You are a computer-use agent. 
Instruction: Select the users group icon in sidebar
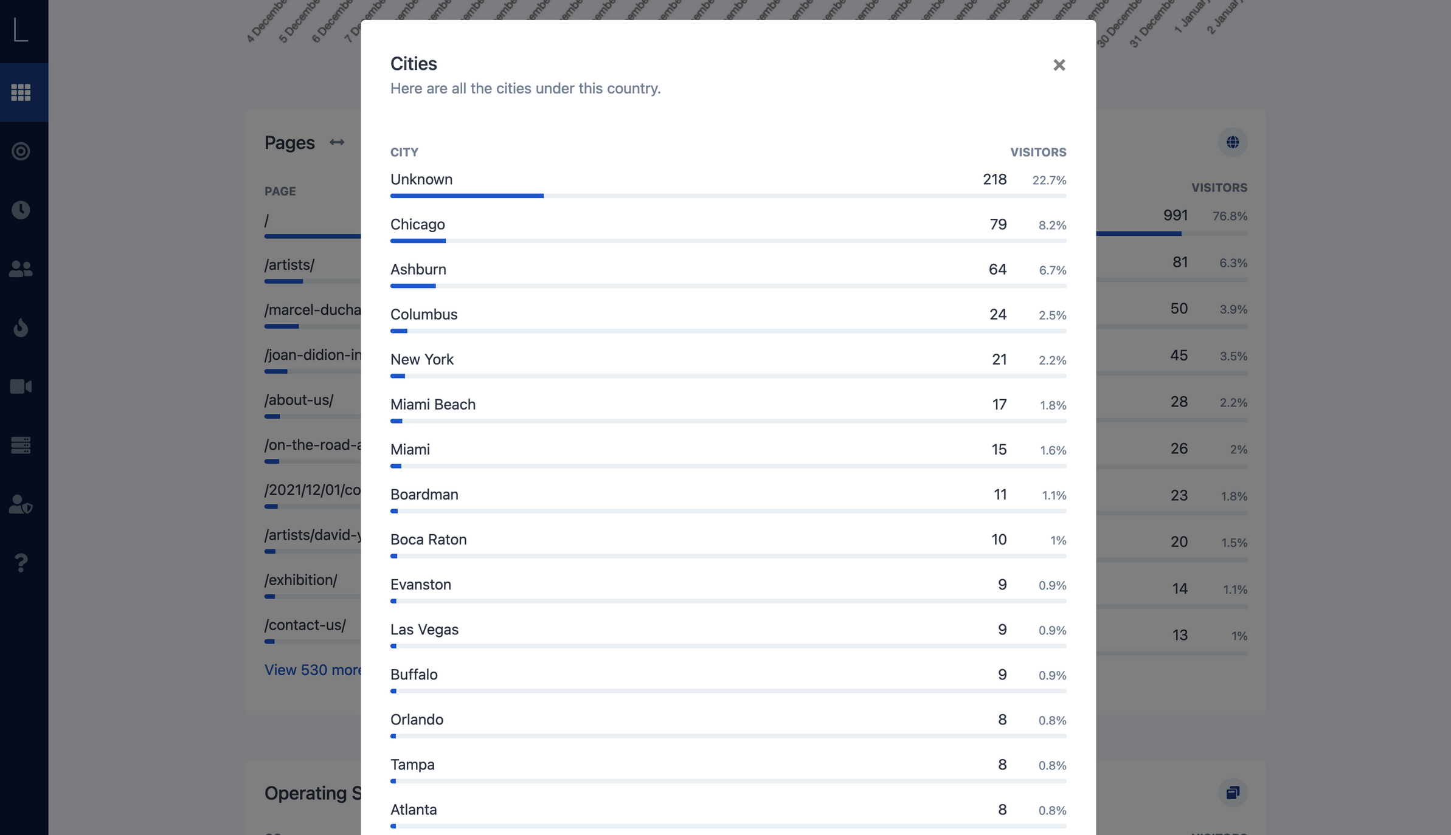pos(21,269)
